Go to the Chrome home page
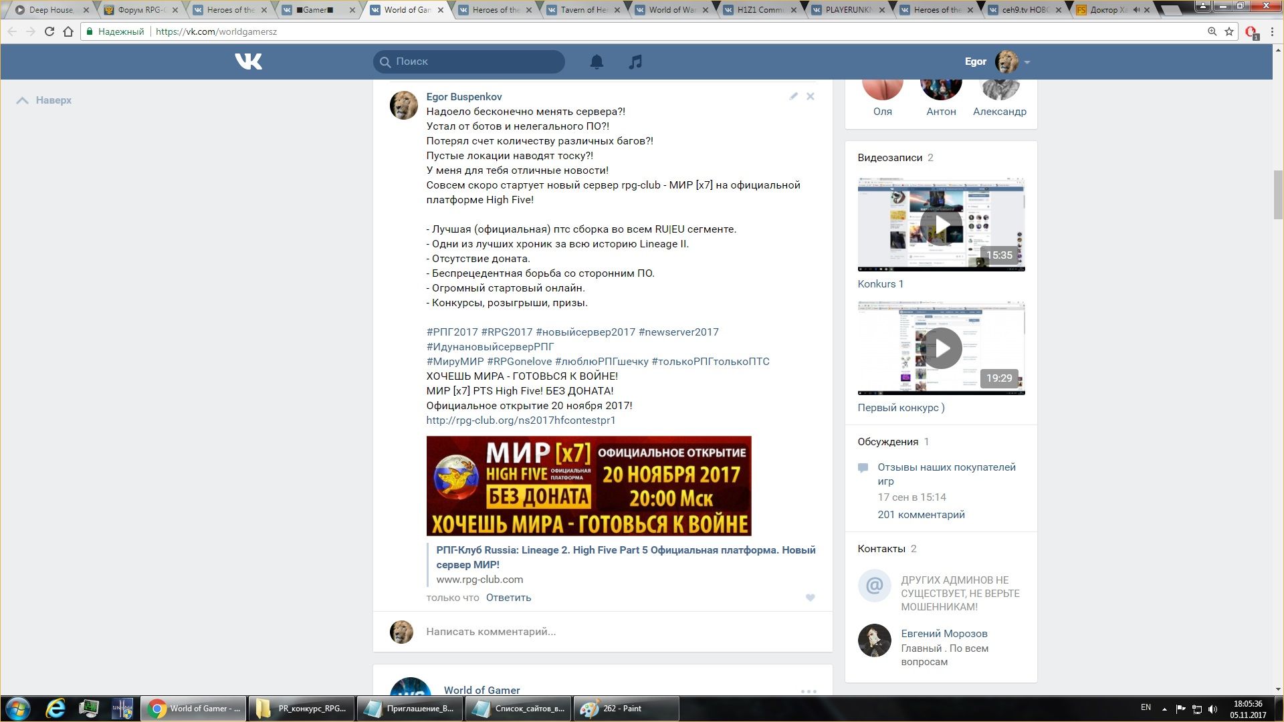The width and height of the screenshot is (1284, 722). coord(68,31)
